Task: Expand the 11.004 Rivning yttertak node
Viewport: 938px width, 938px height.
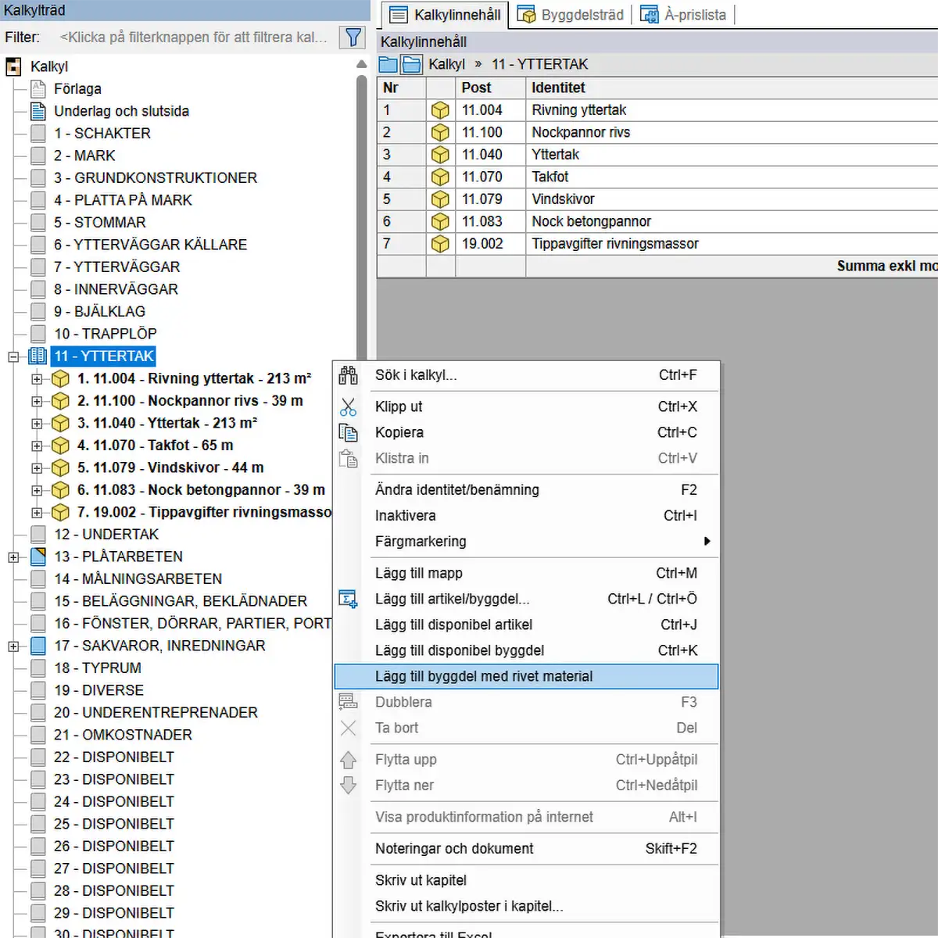Action: click(x=37, y=379)
